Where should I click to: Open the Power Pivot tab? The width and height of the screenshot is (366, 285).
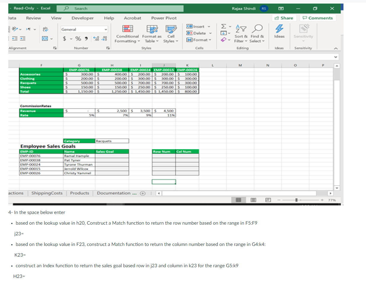point(164,18)
